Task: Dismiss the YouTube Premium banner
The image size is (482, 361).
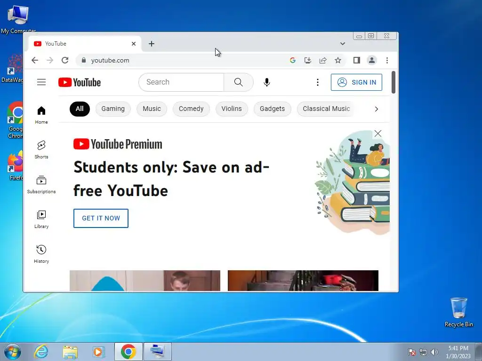Action: (378, 133)
